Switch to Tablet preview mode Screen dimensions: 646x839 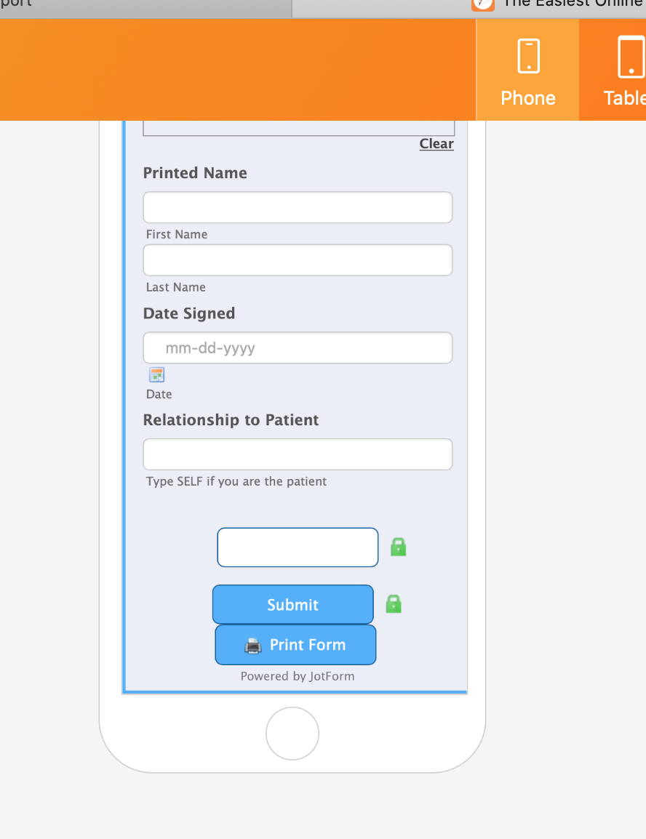[x=626, y=71]
